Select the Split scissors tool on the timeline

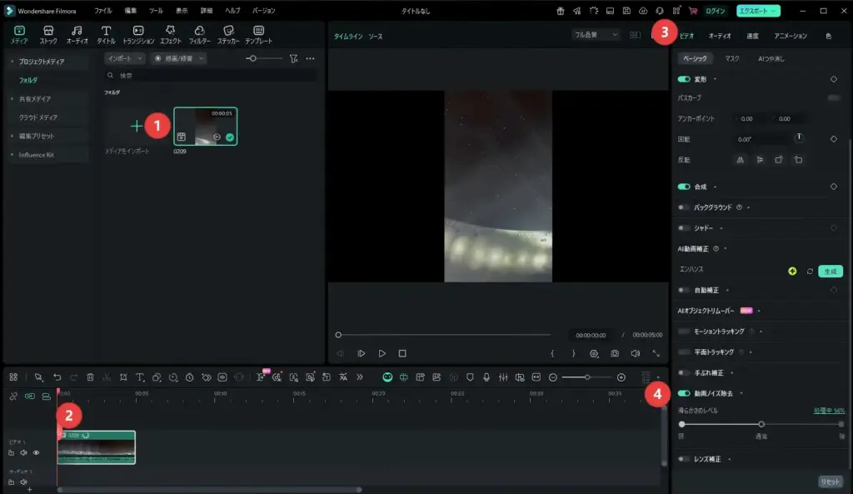[x=106, y=379]
